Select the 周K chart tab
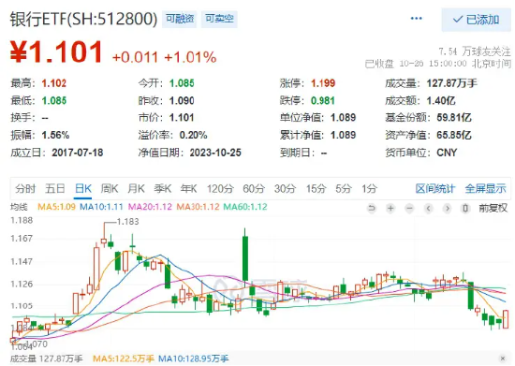515x366 pixels. point(110,189)
